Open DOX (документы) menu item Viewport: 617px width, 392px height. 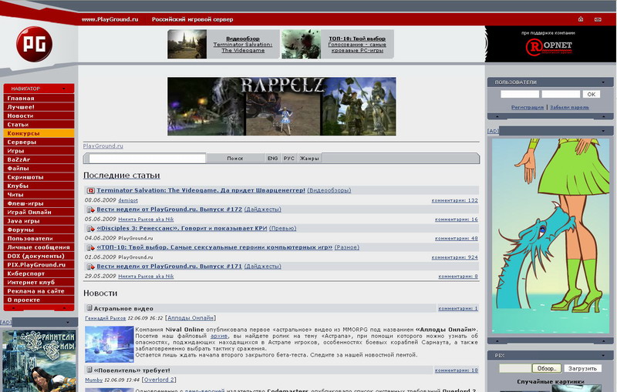point(39,256)
